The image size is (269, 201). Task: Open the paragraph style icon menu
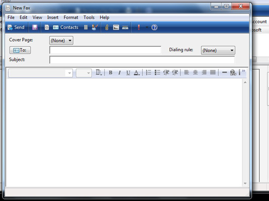99,72
